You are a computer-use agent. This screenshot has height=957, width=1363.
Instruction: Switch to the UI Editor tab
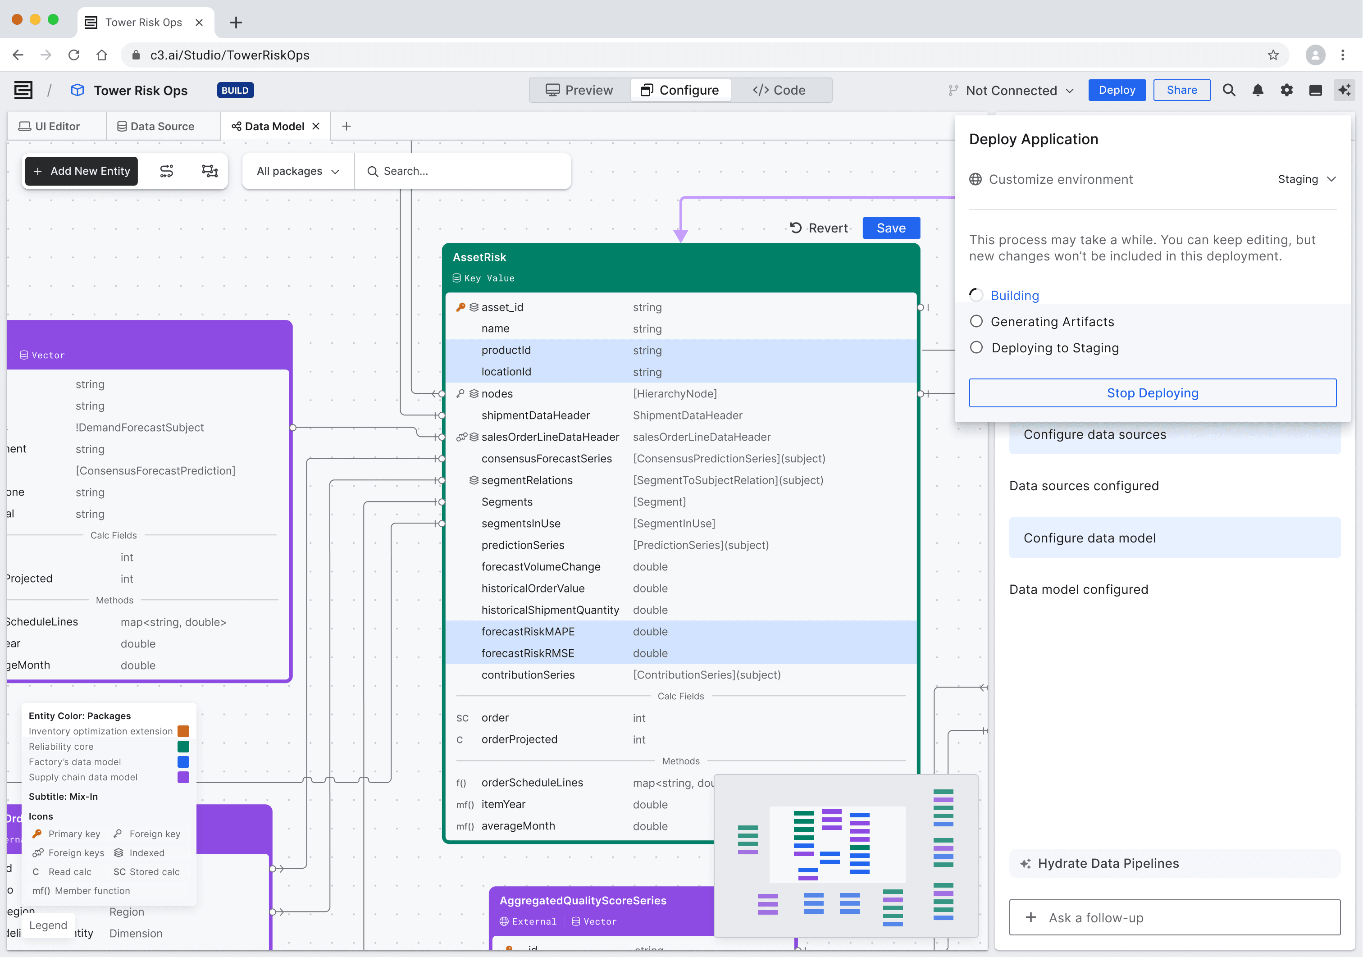pos(56,126)
